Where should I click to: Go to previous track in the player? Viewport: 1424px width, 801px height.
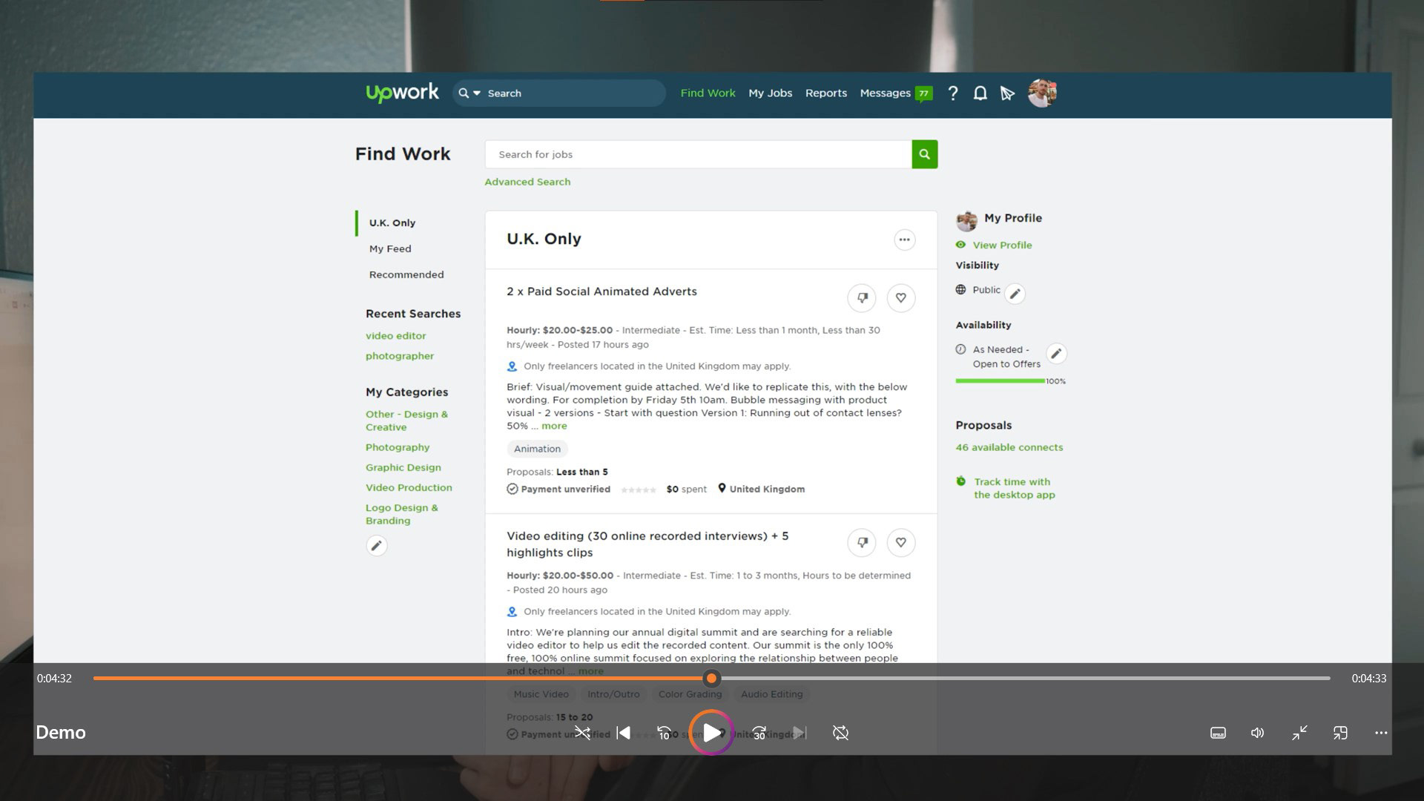(624, 733)
